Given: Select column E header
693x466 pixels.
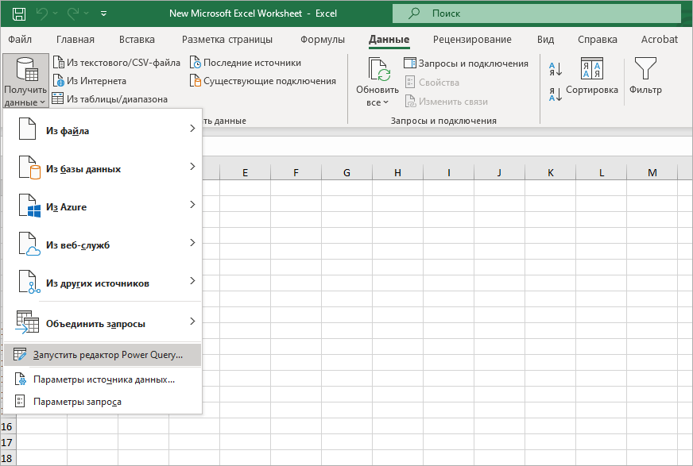Looking at the screenshot, I should tap(245, 172).
